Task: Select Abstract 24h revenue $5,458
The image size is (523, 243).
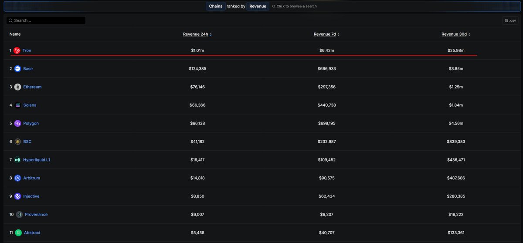Action: pyautogui.click(x=197, y=233)
